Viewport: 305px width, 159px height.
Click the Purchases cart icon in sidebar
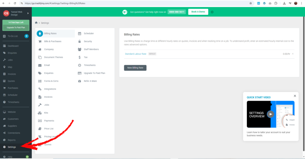click(x=4, y=88)
